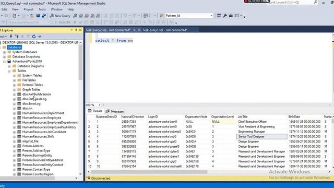Expand the System Tables node
The image size is (334, 188).
tap(14, 76)
